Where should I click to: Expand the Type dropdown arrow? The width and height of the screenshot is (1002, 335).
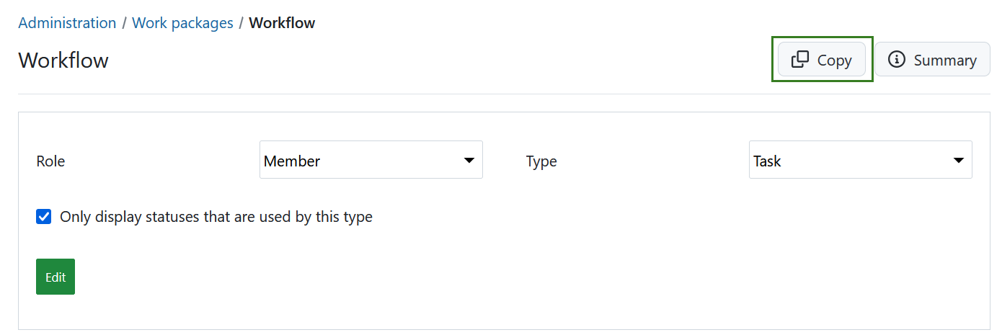coord(959,160)
